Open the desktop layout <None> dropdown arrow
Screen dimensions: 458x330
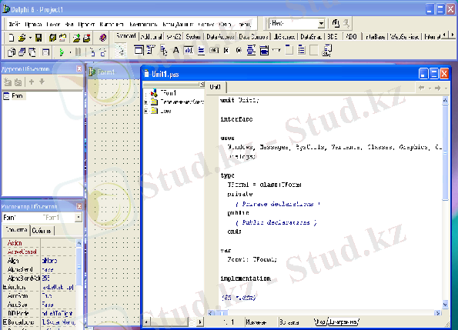coord(321,23)
